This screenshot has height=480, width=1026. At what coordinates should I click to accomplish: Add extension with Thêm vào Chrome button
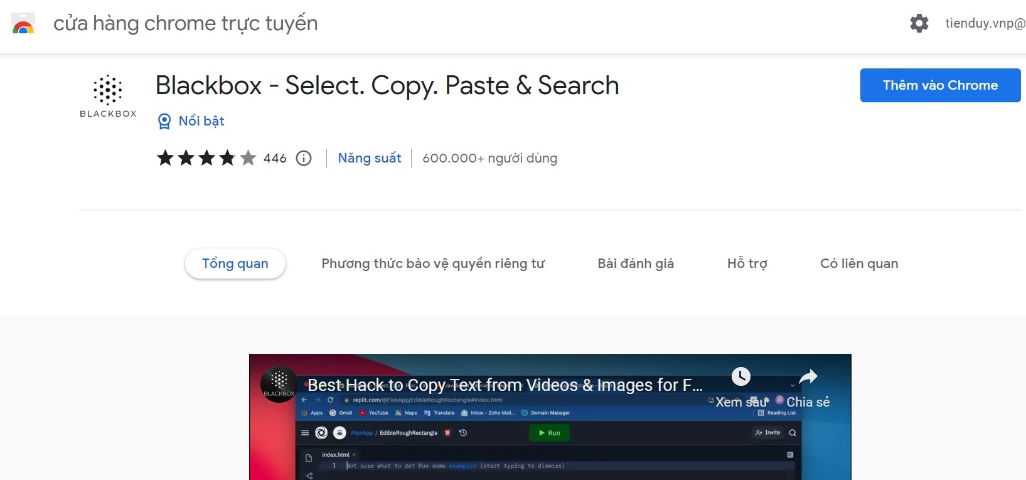point(940,85)
